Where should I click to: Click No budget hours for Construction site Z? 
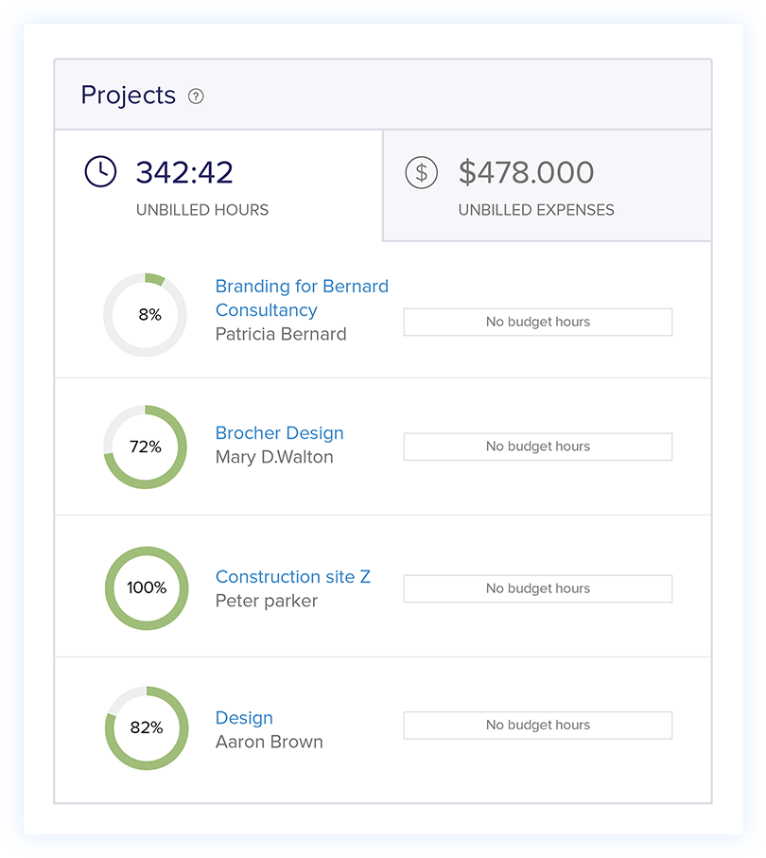pyautogui.click(x=537, y=588)
